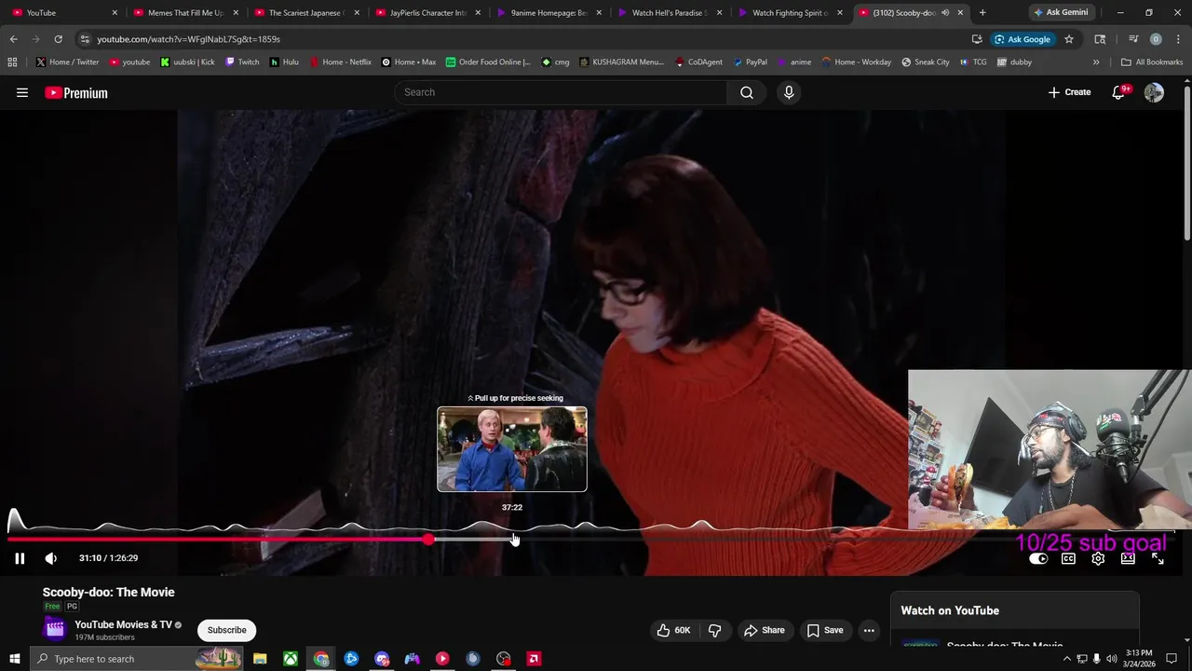The width and height of the screenshot is (1192, 671).
Task: Open the account avatar menu
Action: [1154, 92]
